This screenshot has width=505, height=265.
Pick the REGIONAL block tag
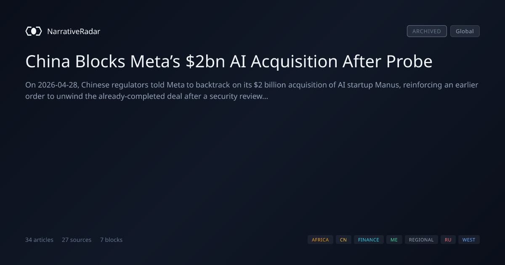click(421, 240)
